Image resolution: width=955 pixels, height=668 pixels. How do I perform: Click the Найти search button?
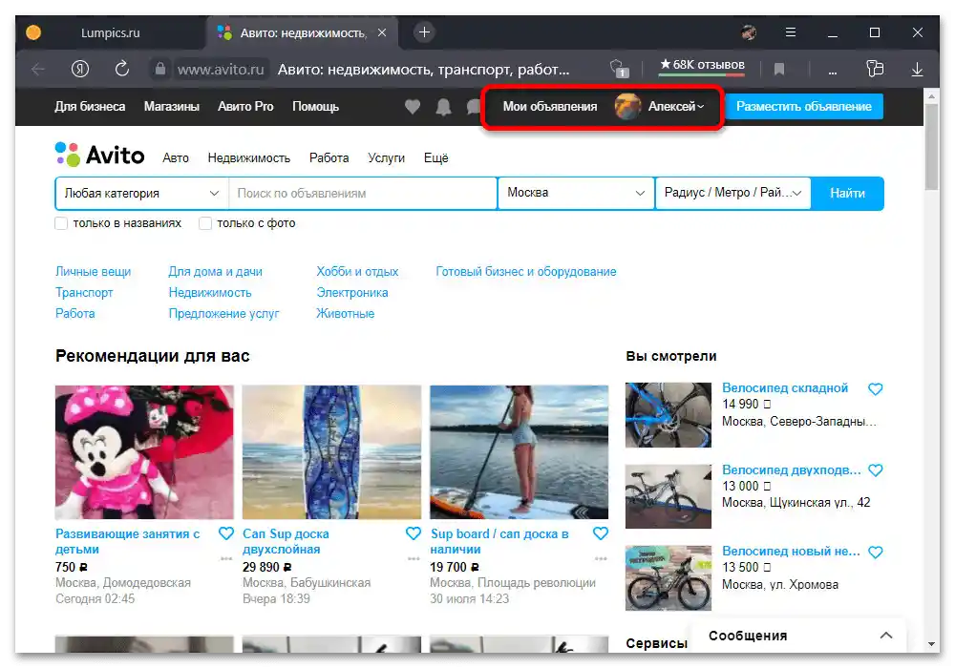(x=847, y=194)
